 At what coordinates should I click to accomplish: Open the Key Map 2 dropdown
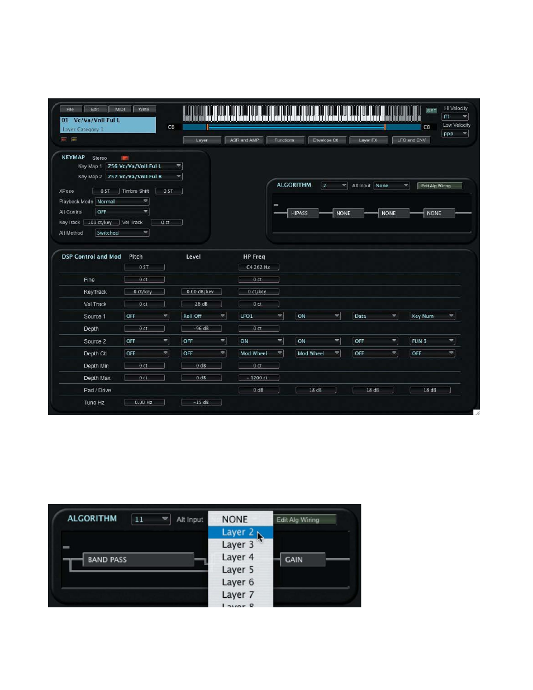point(144,177)
